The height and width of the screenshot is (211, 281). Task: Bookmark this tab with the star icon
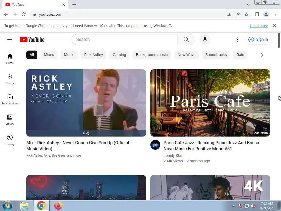point(246,14)
